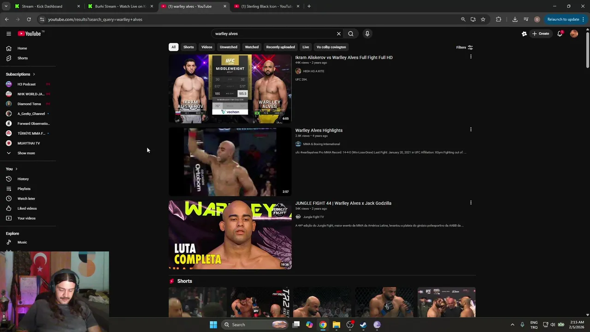The image size is (590, 332).
Task: Show hidden system tray icons
Action: (512, 325)
